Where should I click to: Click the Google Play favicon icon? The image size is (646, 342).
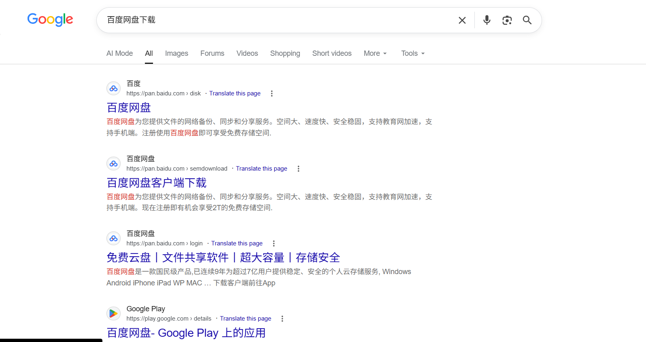click(x=114, y=314)
